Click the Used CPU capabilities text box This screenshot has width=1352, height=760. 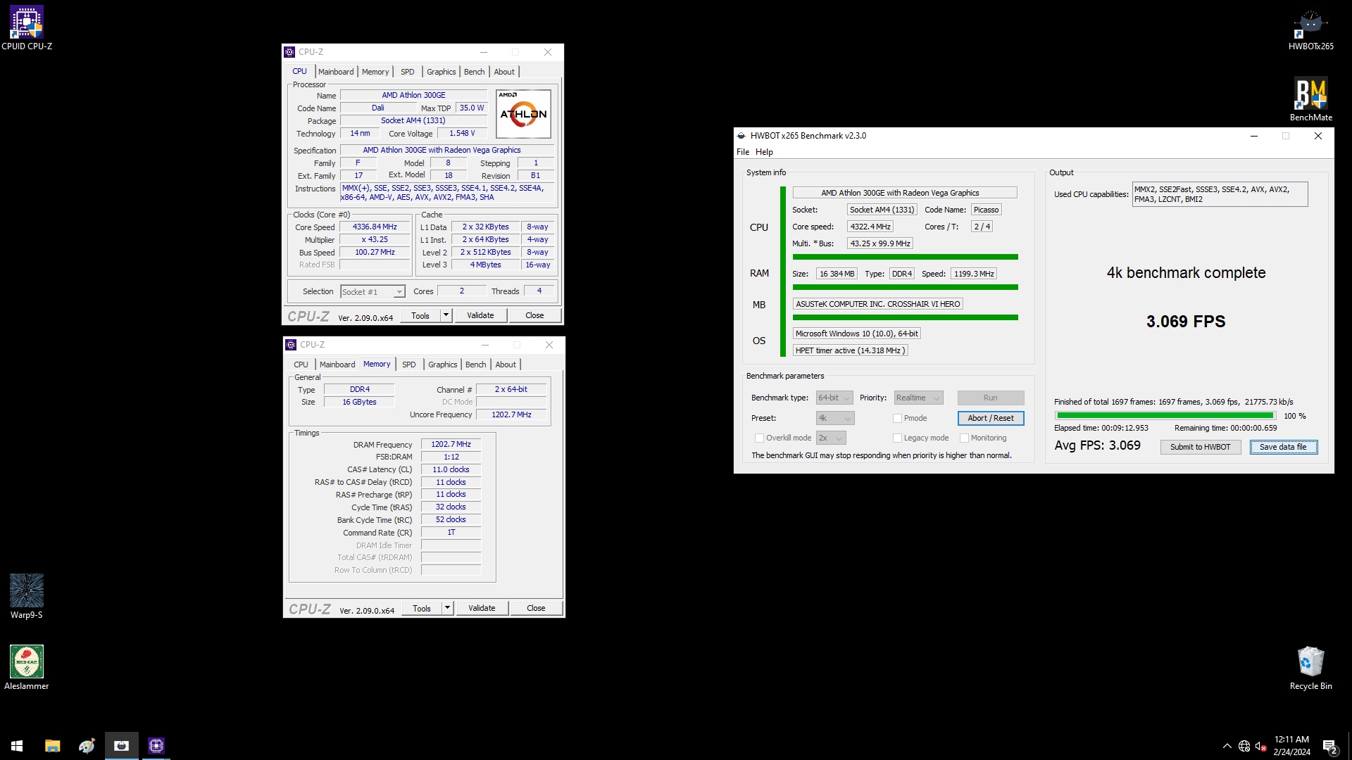pos(1220,194)
